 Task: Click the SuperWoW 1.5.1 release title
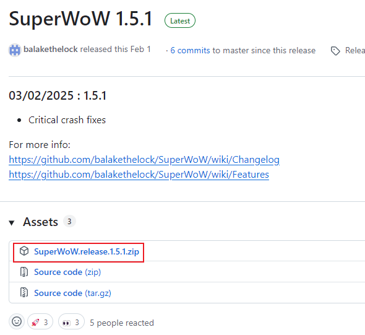(80, 19)
